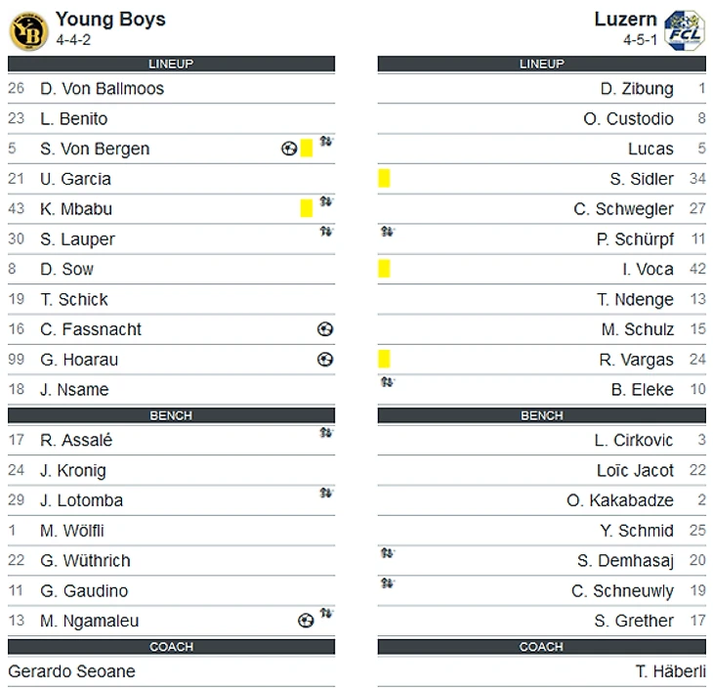The height and width of the screenshot is (690, 713).
Task: Open the Young Boys team name
Action: (x=110, y=20)
